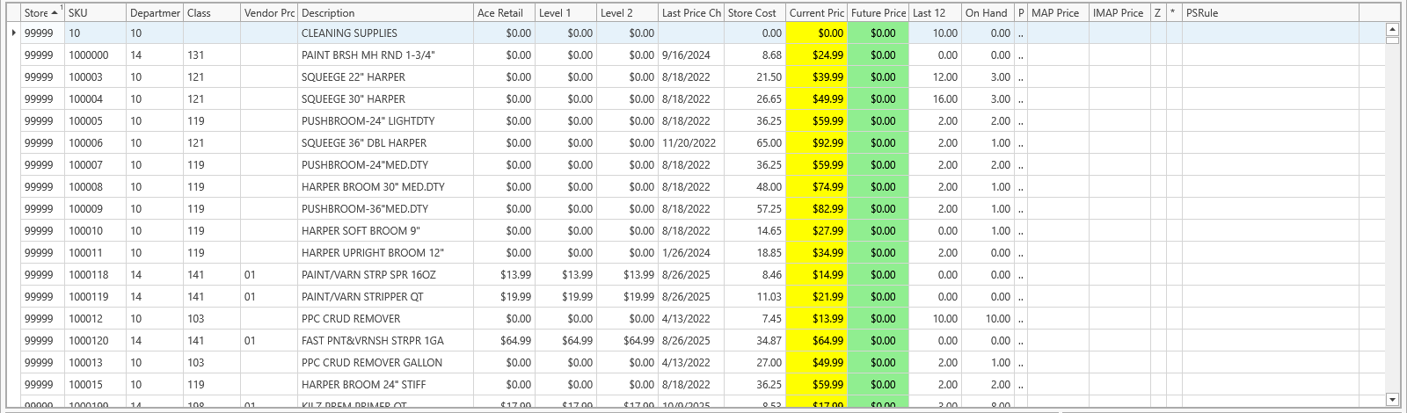The width and height of the screenshot is (1407, 413).
Task: Select the 4/13/2022 date in PPC CRUD REMOVER row
Action: [690, 319]
